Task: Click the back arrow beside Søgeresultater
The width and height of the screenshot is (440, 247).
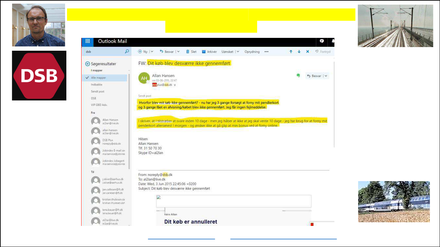Action: coord(87,64)
